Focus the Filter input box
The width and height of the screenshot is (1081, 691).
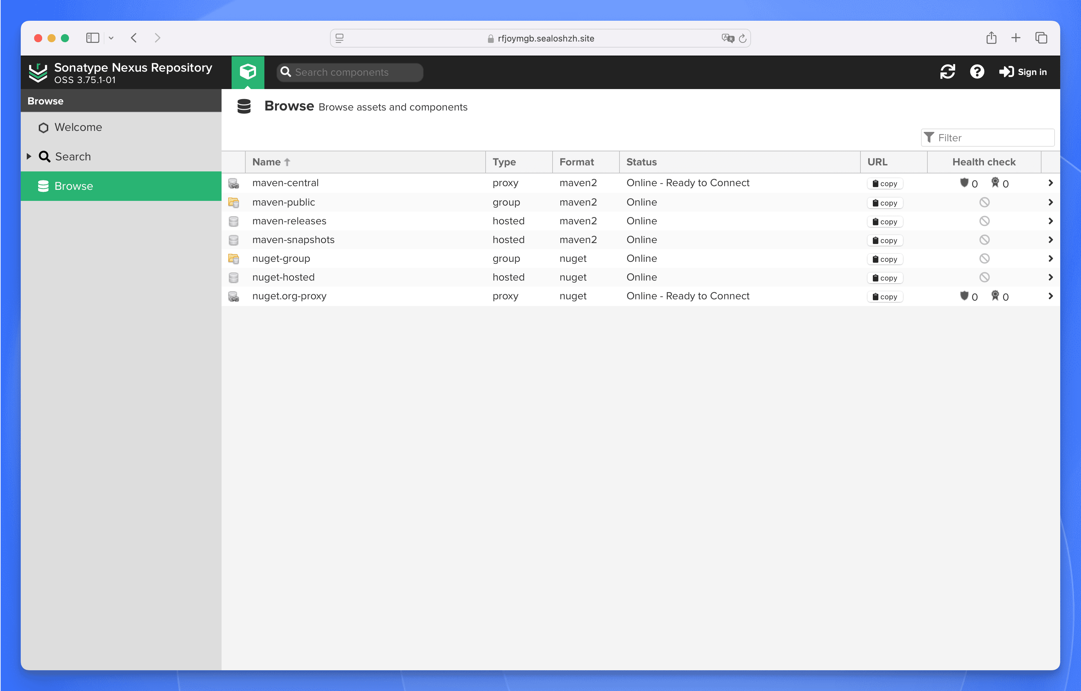(987, 138)
